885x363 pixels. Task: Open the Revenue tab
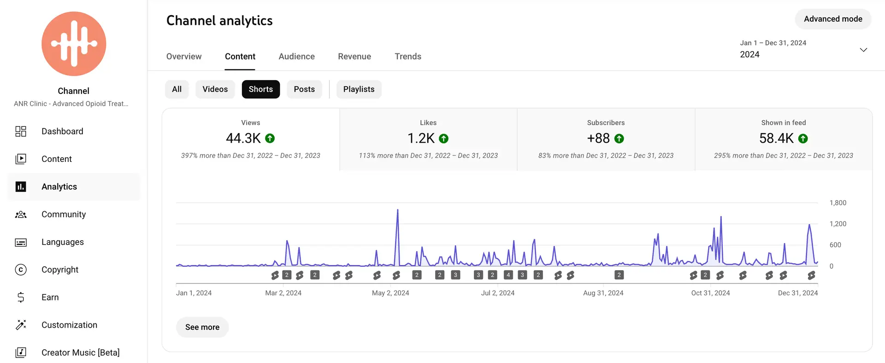[x=354, y=57]
